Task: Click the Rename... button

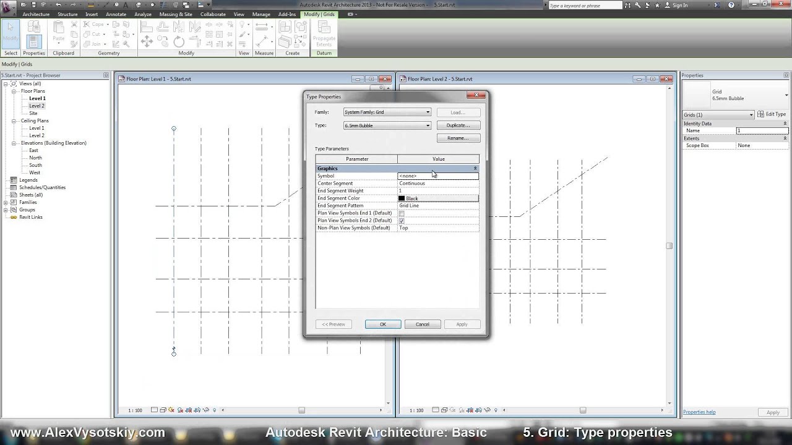Action: coord(458,138)
